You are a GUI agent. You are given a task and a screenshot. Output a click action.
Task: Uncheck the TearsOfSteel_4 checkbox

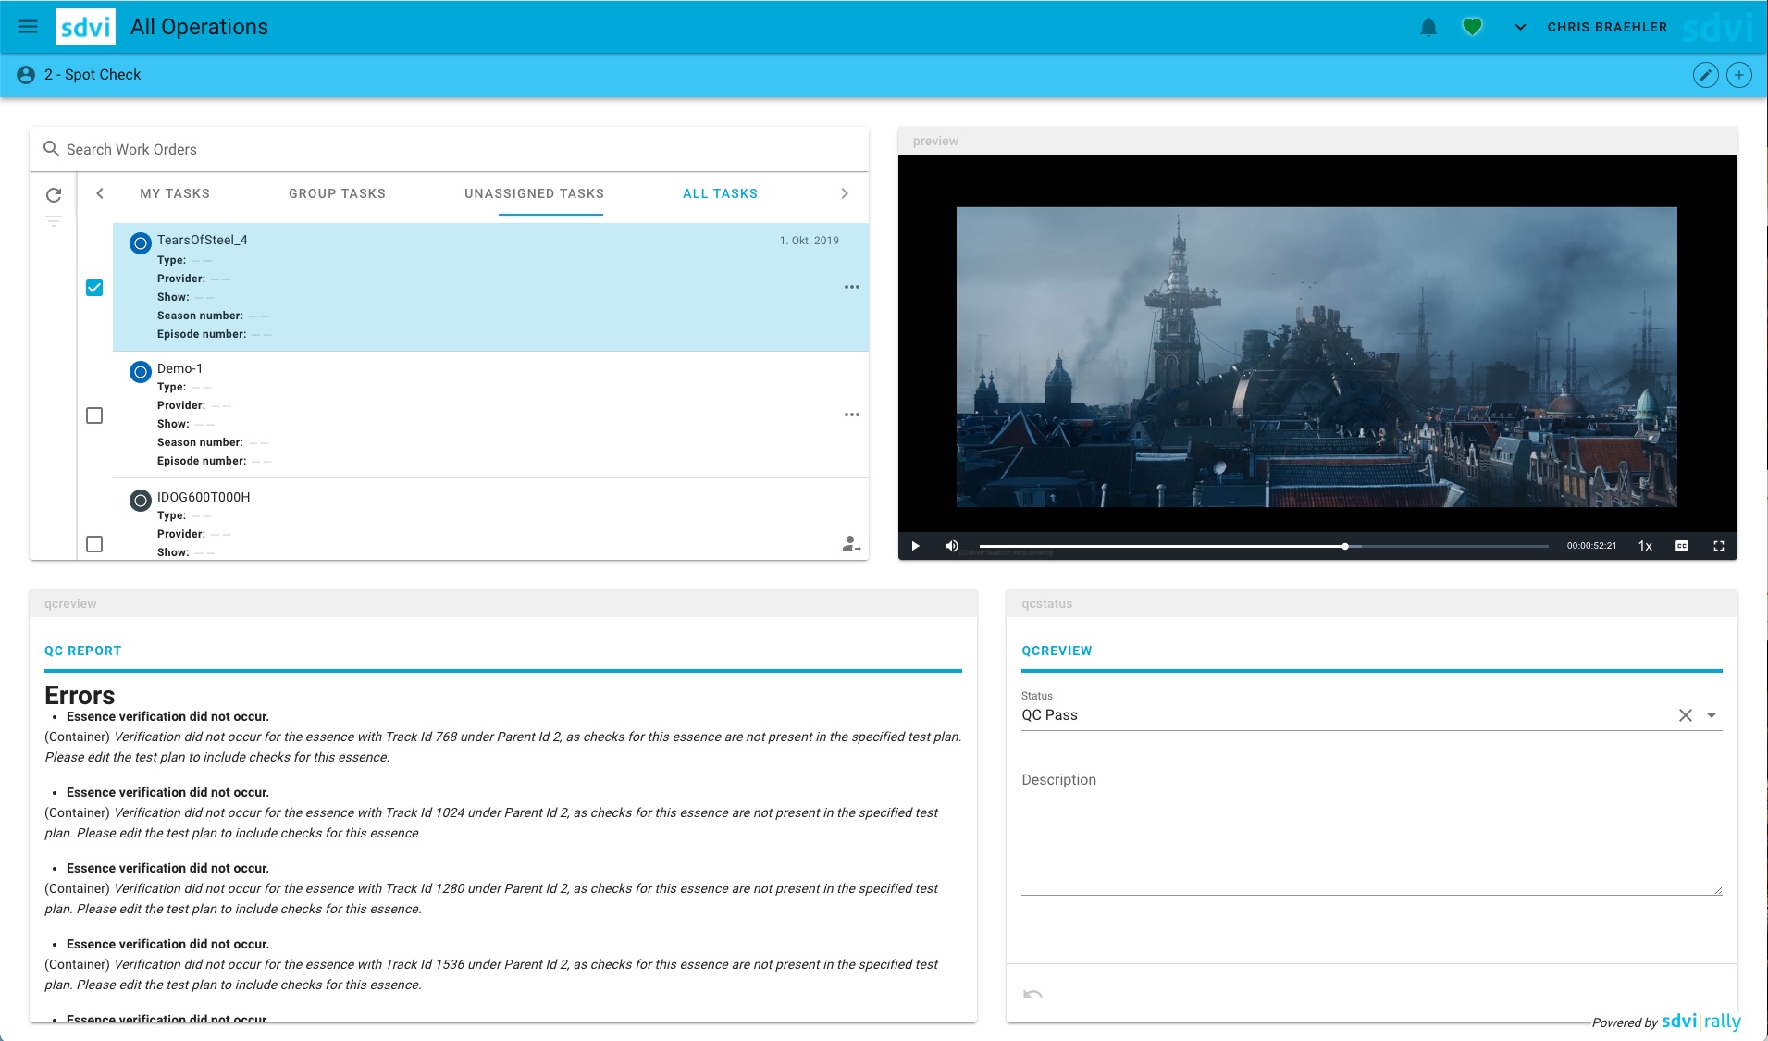(x=94, y=288)
